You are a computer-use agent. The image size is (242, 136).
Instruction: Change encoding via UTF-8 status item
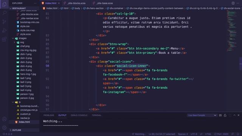(194, 134)
